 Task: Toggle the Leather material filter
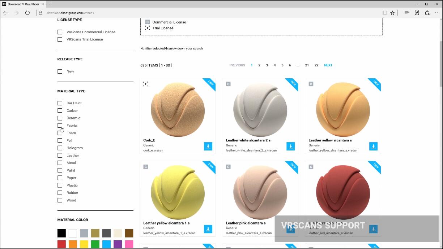pyautogui.click(x=60, y=156)
